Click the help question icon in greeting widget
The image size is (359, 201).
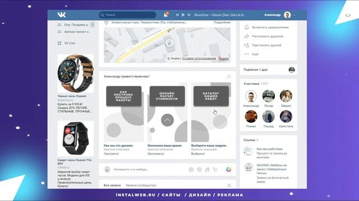229,76
